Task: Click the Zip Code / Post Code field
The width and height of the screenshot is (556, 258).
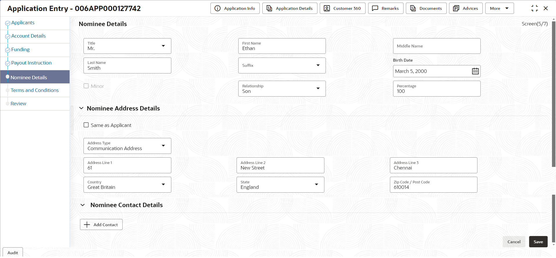Action: [x=433, y=185]
